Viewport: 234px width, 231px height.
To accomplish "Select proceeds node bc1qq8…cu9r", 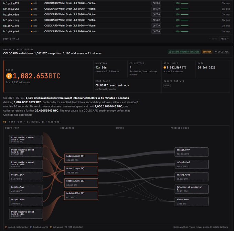I will (192, 152).
